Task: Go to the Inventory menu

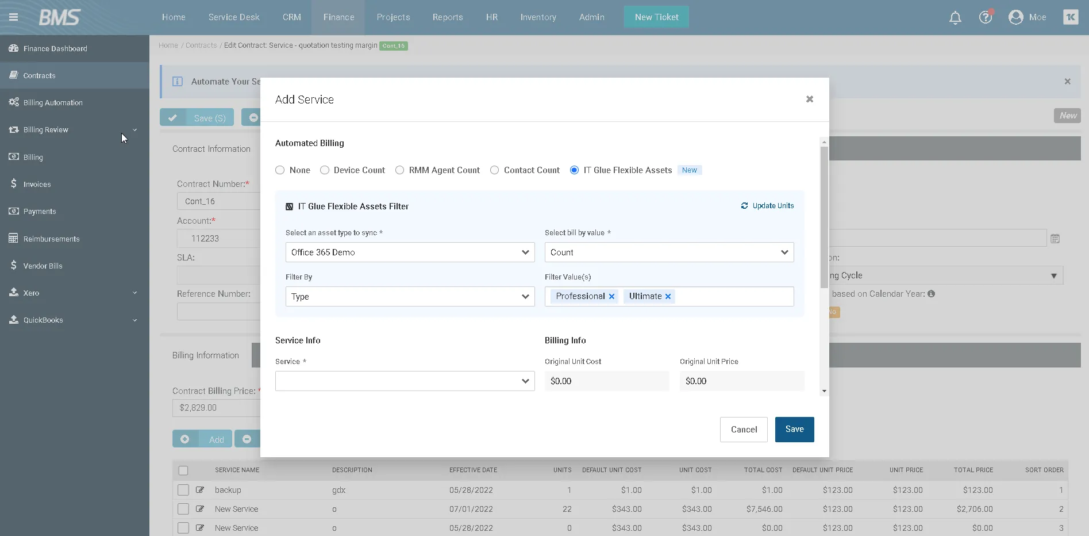Action: click(538, 17)
